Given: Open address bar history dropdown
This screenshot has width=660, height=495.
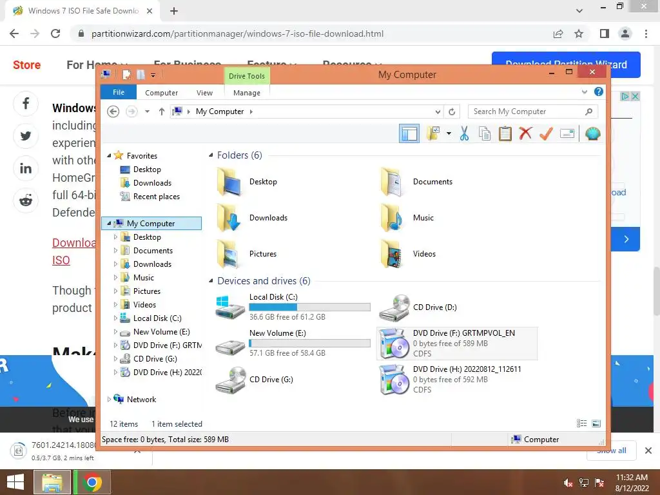Looking at the screenshot, I should (438, 112).
